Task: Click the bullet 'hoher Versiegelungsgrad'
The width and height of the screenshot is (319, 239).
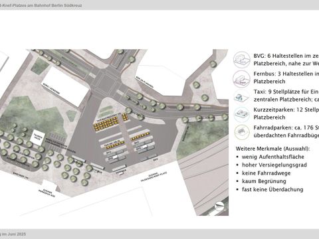Action: tap(274, 165)
